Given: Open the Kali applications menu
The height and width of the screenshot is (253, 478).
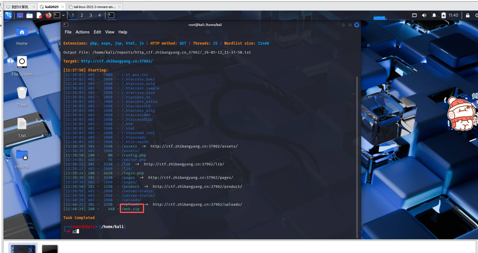Looking at the screenshot, I should pyautogui.click(x=8, y=15).
